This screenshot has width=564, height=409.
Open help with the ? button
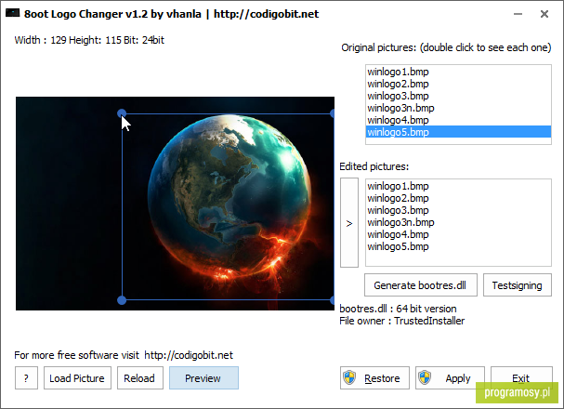coord(26,378)
